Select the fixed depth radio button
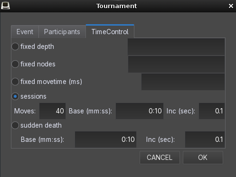236x177 pixels. [15, 47]
